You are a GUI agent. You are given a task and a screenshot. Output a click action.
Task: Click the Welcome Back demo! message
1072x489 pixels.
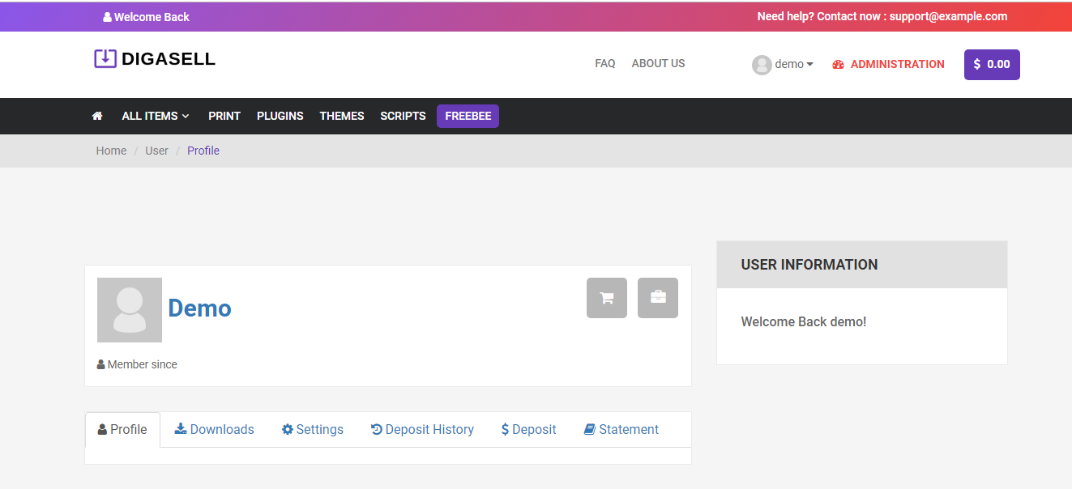804,321
